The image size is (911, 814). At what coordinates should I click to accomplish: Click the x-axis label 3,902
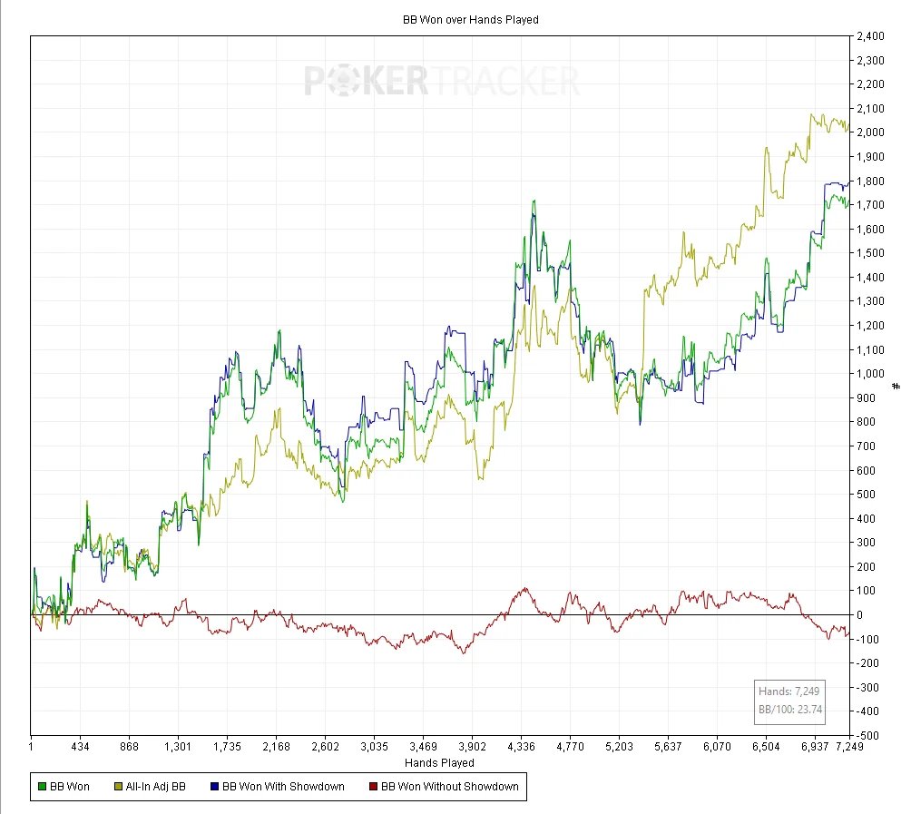pos(473,747)
